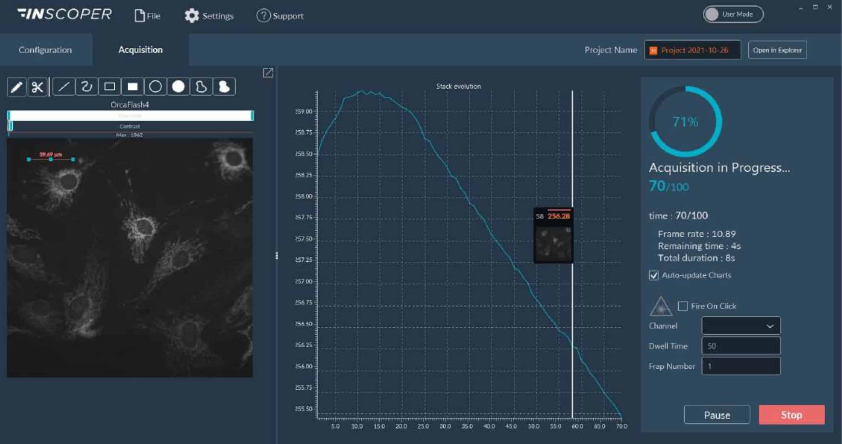The height and width of the screenshot is (444, 842).
Task: Select the empty rectangle ROI tool
Action: click(x=109, y=87)
